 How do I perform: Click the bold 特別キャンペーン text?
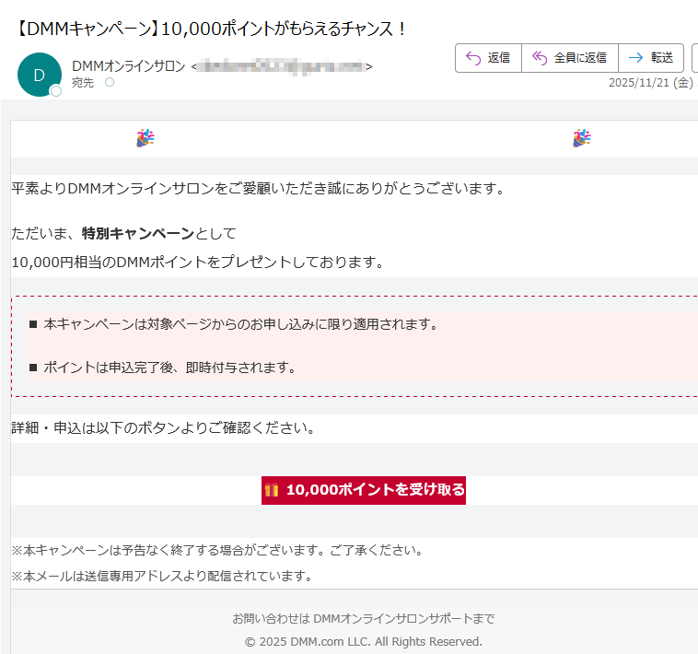[x=138, y=233]
